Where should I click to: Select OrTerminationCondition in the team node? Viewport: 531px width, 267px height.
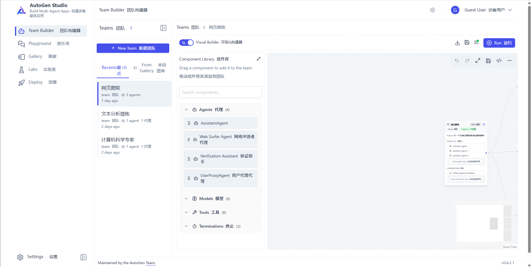point(466,173)
